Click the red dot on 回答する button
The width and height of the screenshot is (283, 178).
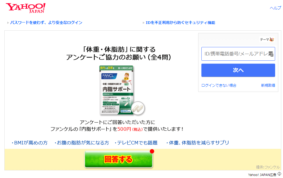point(152,151)
